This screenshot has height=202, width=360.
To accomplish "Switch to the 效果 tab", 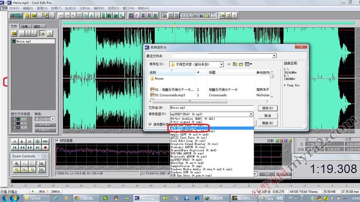I will [25, 26].
